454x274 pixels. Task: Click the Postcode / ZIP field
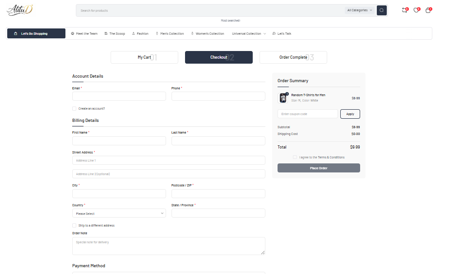[x=218, y=194]
